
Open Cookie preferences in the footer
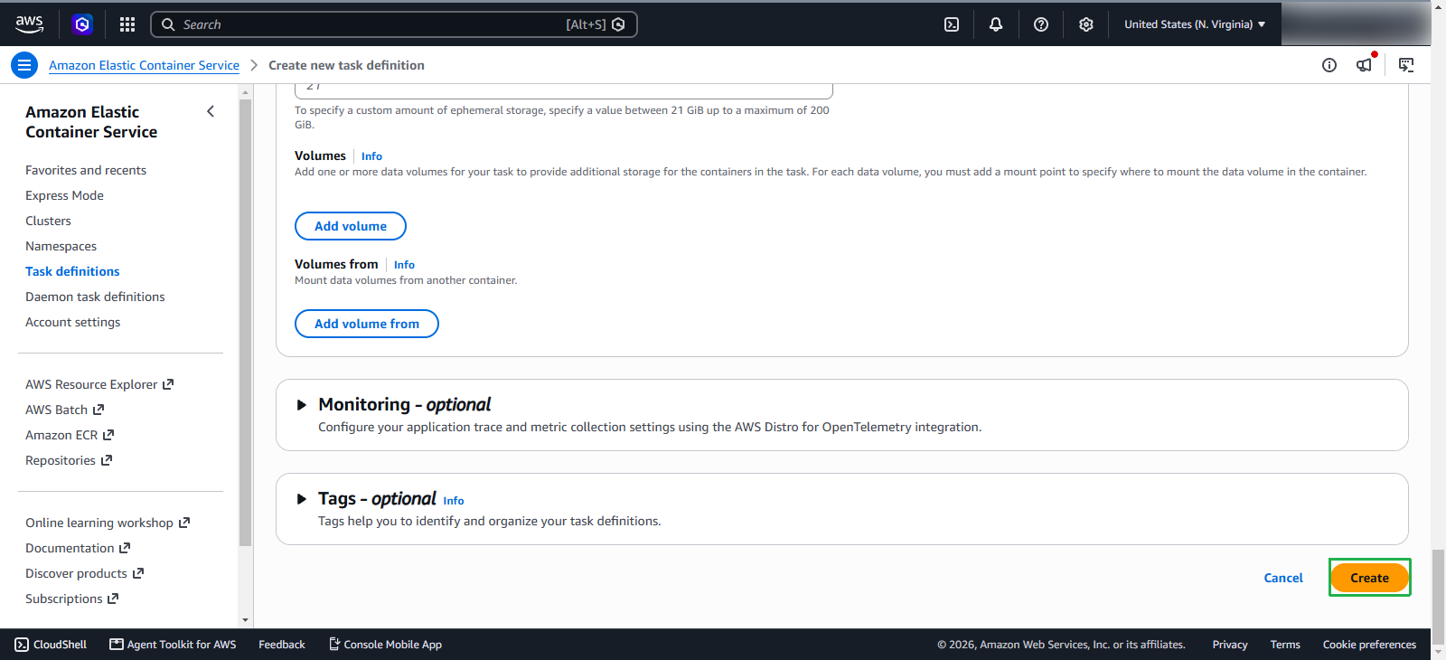pyautogui.click(x=1369, y=645)
